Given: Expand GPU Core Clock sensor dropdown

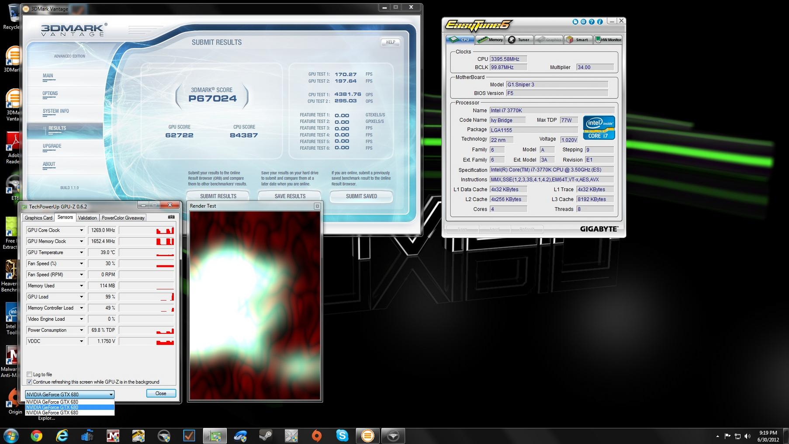Looking at the screenshot, I should click(81, 230).
